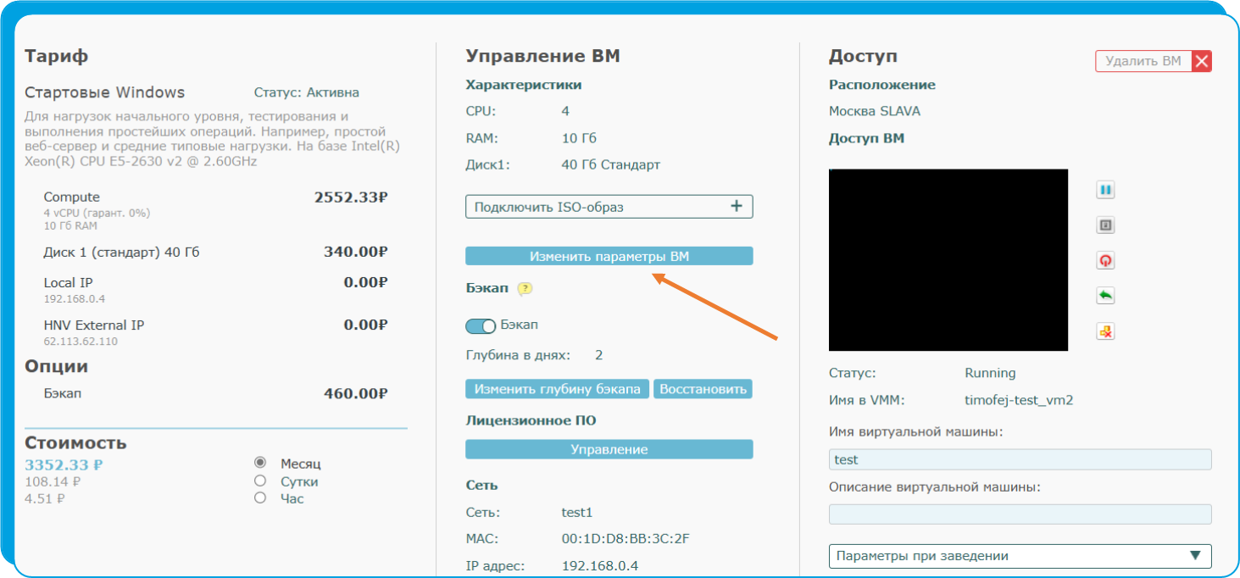Image resolution: width=1240 pixels, height=578 pixels.
Task: Click the VM name field containing test
Action: 1020,459
